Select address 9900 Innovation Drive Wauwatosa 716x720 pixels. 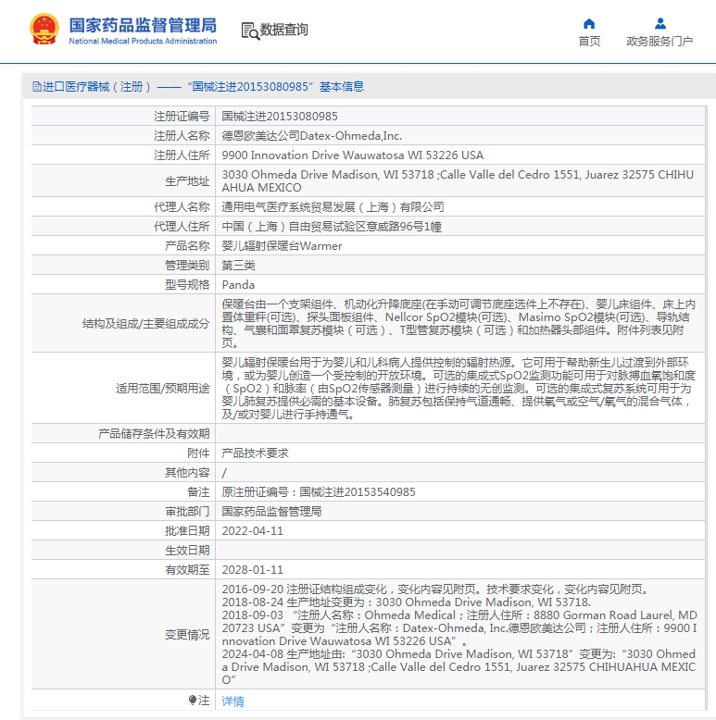[x=353, y=155]
